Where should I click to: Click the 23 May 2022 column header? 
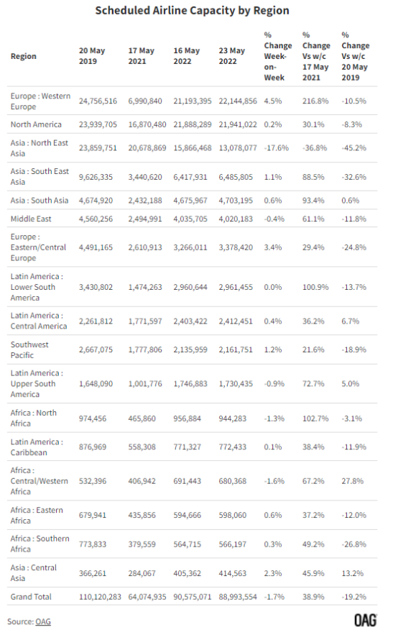point(231,56)
